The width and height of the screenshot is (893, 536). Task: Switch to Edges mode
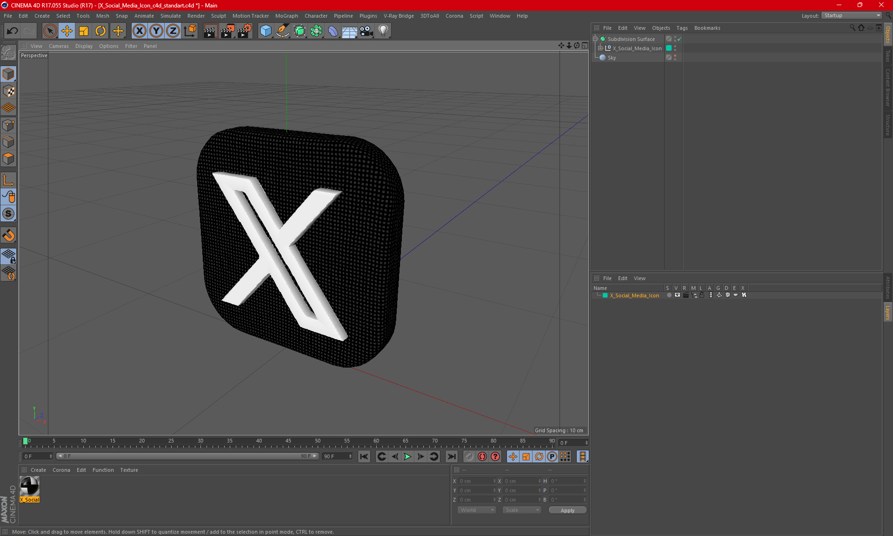pos(8,142)
